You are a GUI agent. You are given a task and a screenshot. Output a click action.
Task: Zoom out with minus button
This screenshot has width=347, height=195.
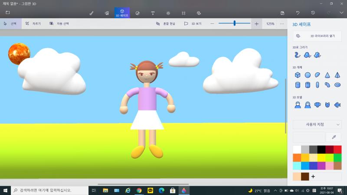click(x=212, y=24)
